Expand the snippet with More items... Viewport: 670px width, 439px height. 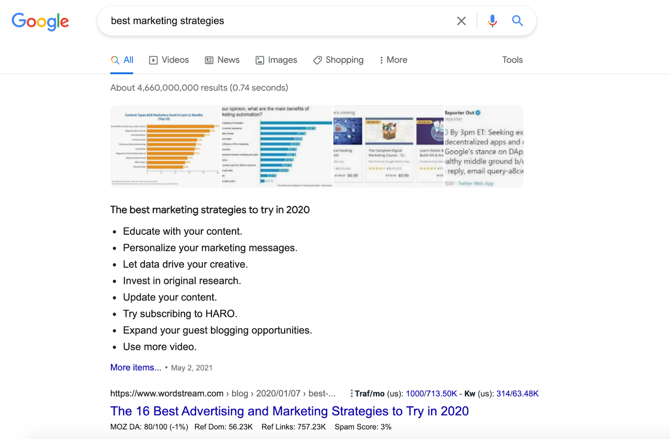(x=135, y=367)
